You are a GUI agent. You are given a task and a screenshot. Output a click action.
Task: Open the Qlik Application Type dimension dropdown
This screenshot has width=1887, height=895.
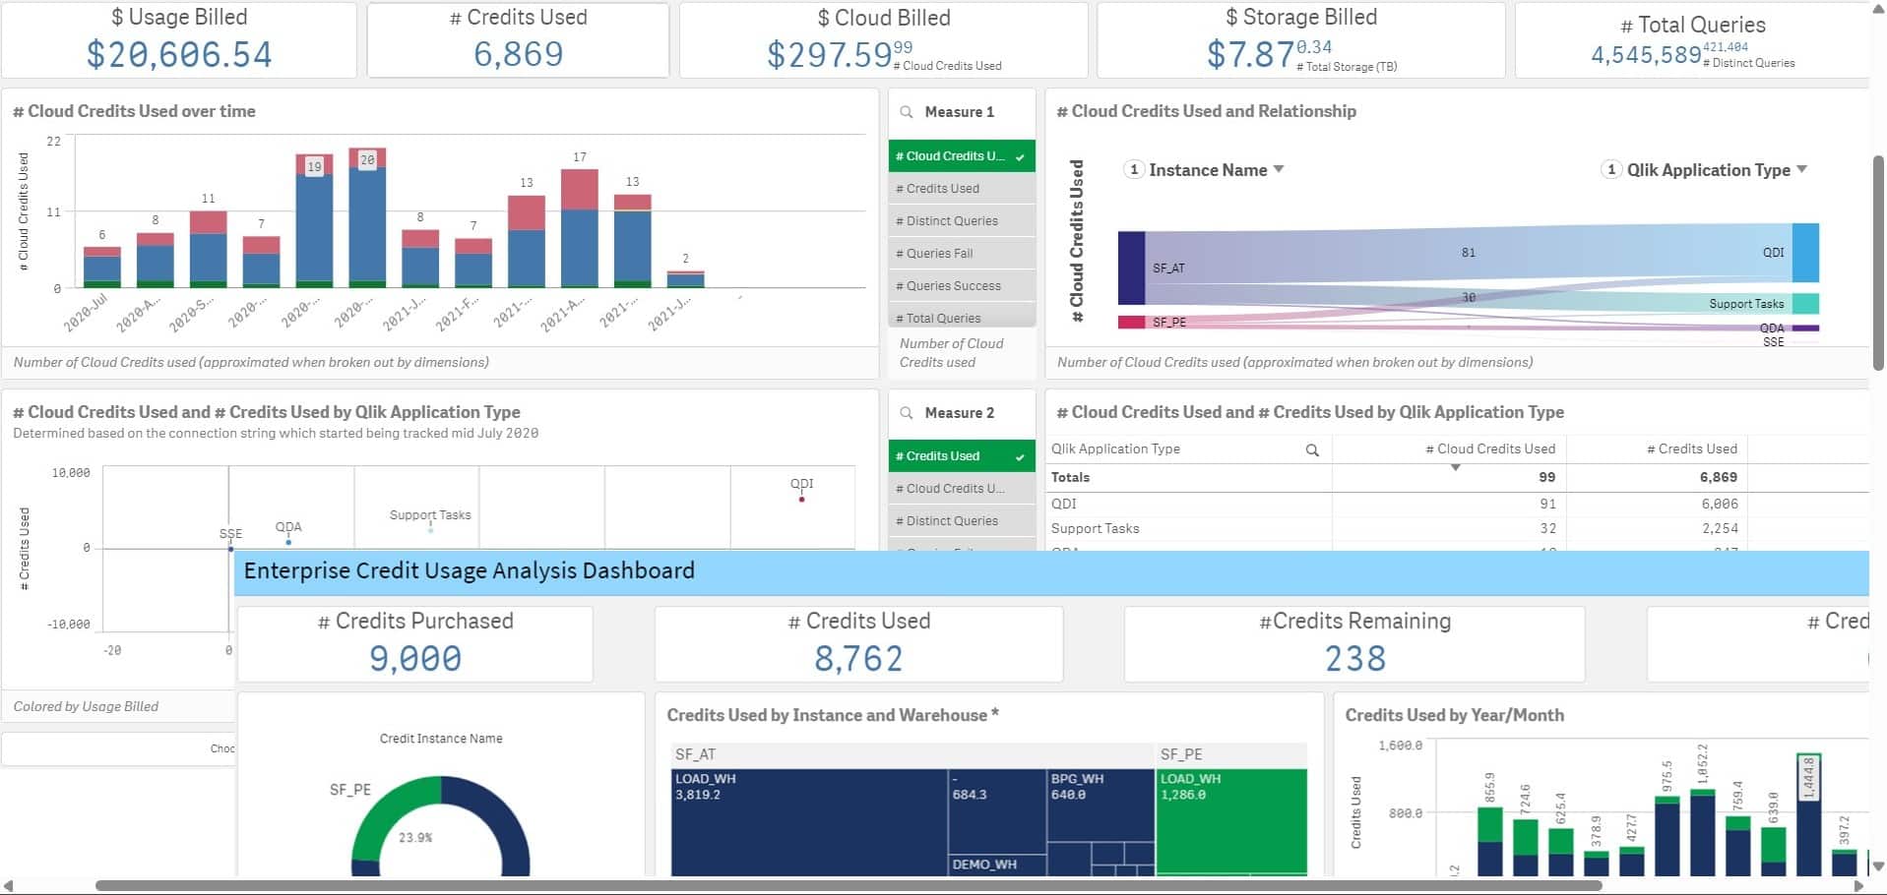point(1801,169)
